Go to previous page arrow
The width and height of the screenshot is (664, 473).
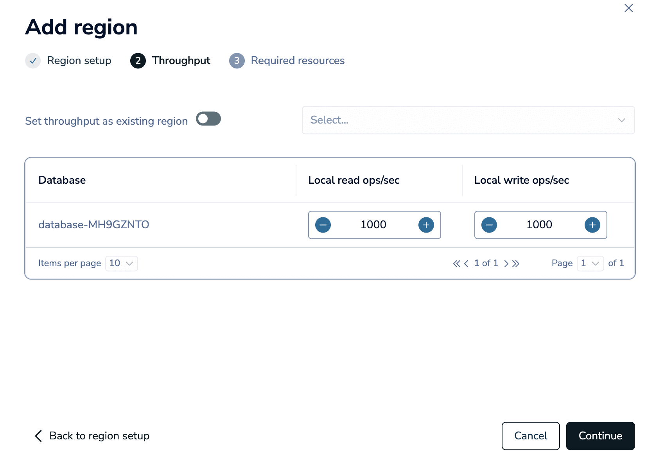[466, 263]
